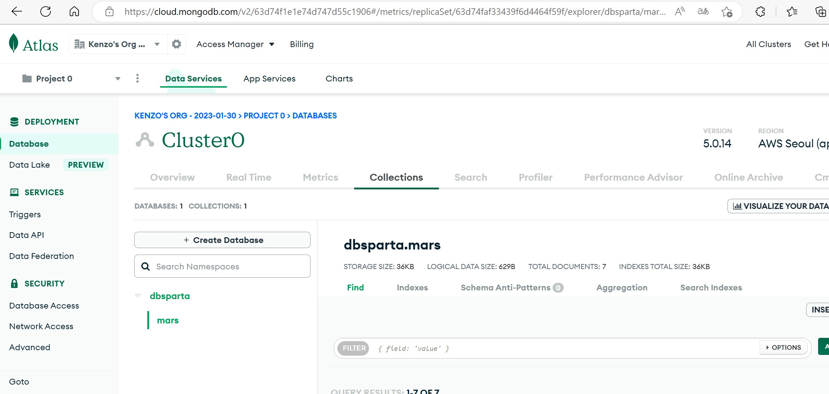Image resolution: width=829 pixels, height=394 pixels.
Task: Open Data Lake in the sidebar
Action: tap(29, 165)
